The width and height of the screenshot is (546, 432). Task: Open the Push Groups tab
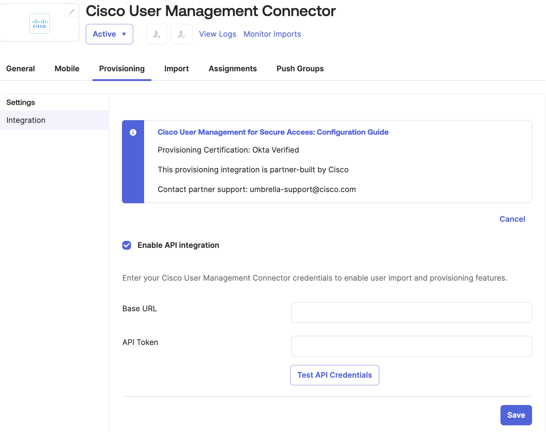[x=300, y=69]
